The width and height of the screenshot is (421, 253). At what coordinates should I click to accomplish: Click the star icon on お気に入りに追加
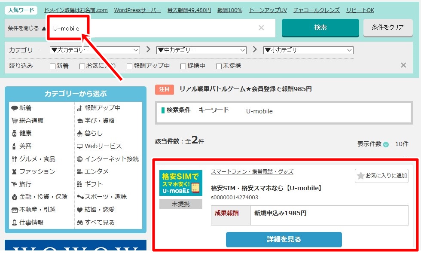(360, 176)
